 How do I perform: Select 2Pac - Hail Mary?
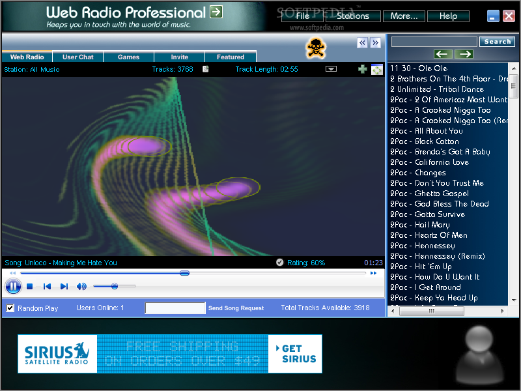[x=419, y=225]
